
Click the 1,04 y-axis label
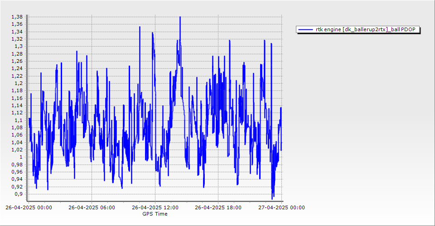[17, 142]
